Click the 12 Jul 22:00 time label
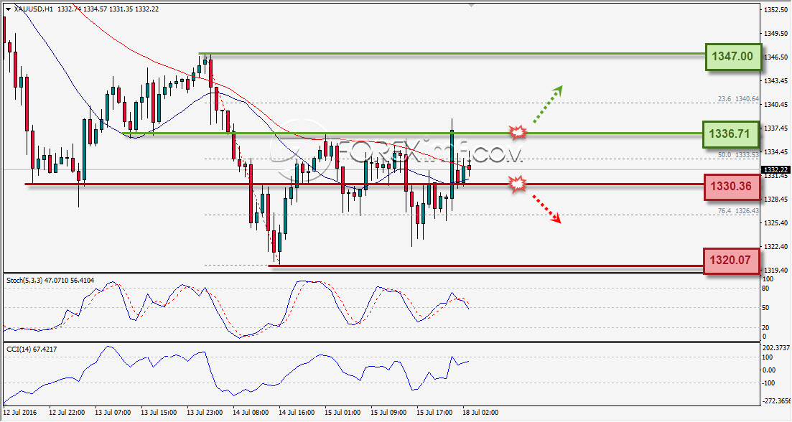Image resolution: width=792 pixels, height=422 pixels. point(67,413)
